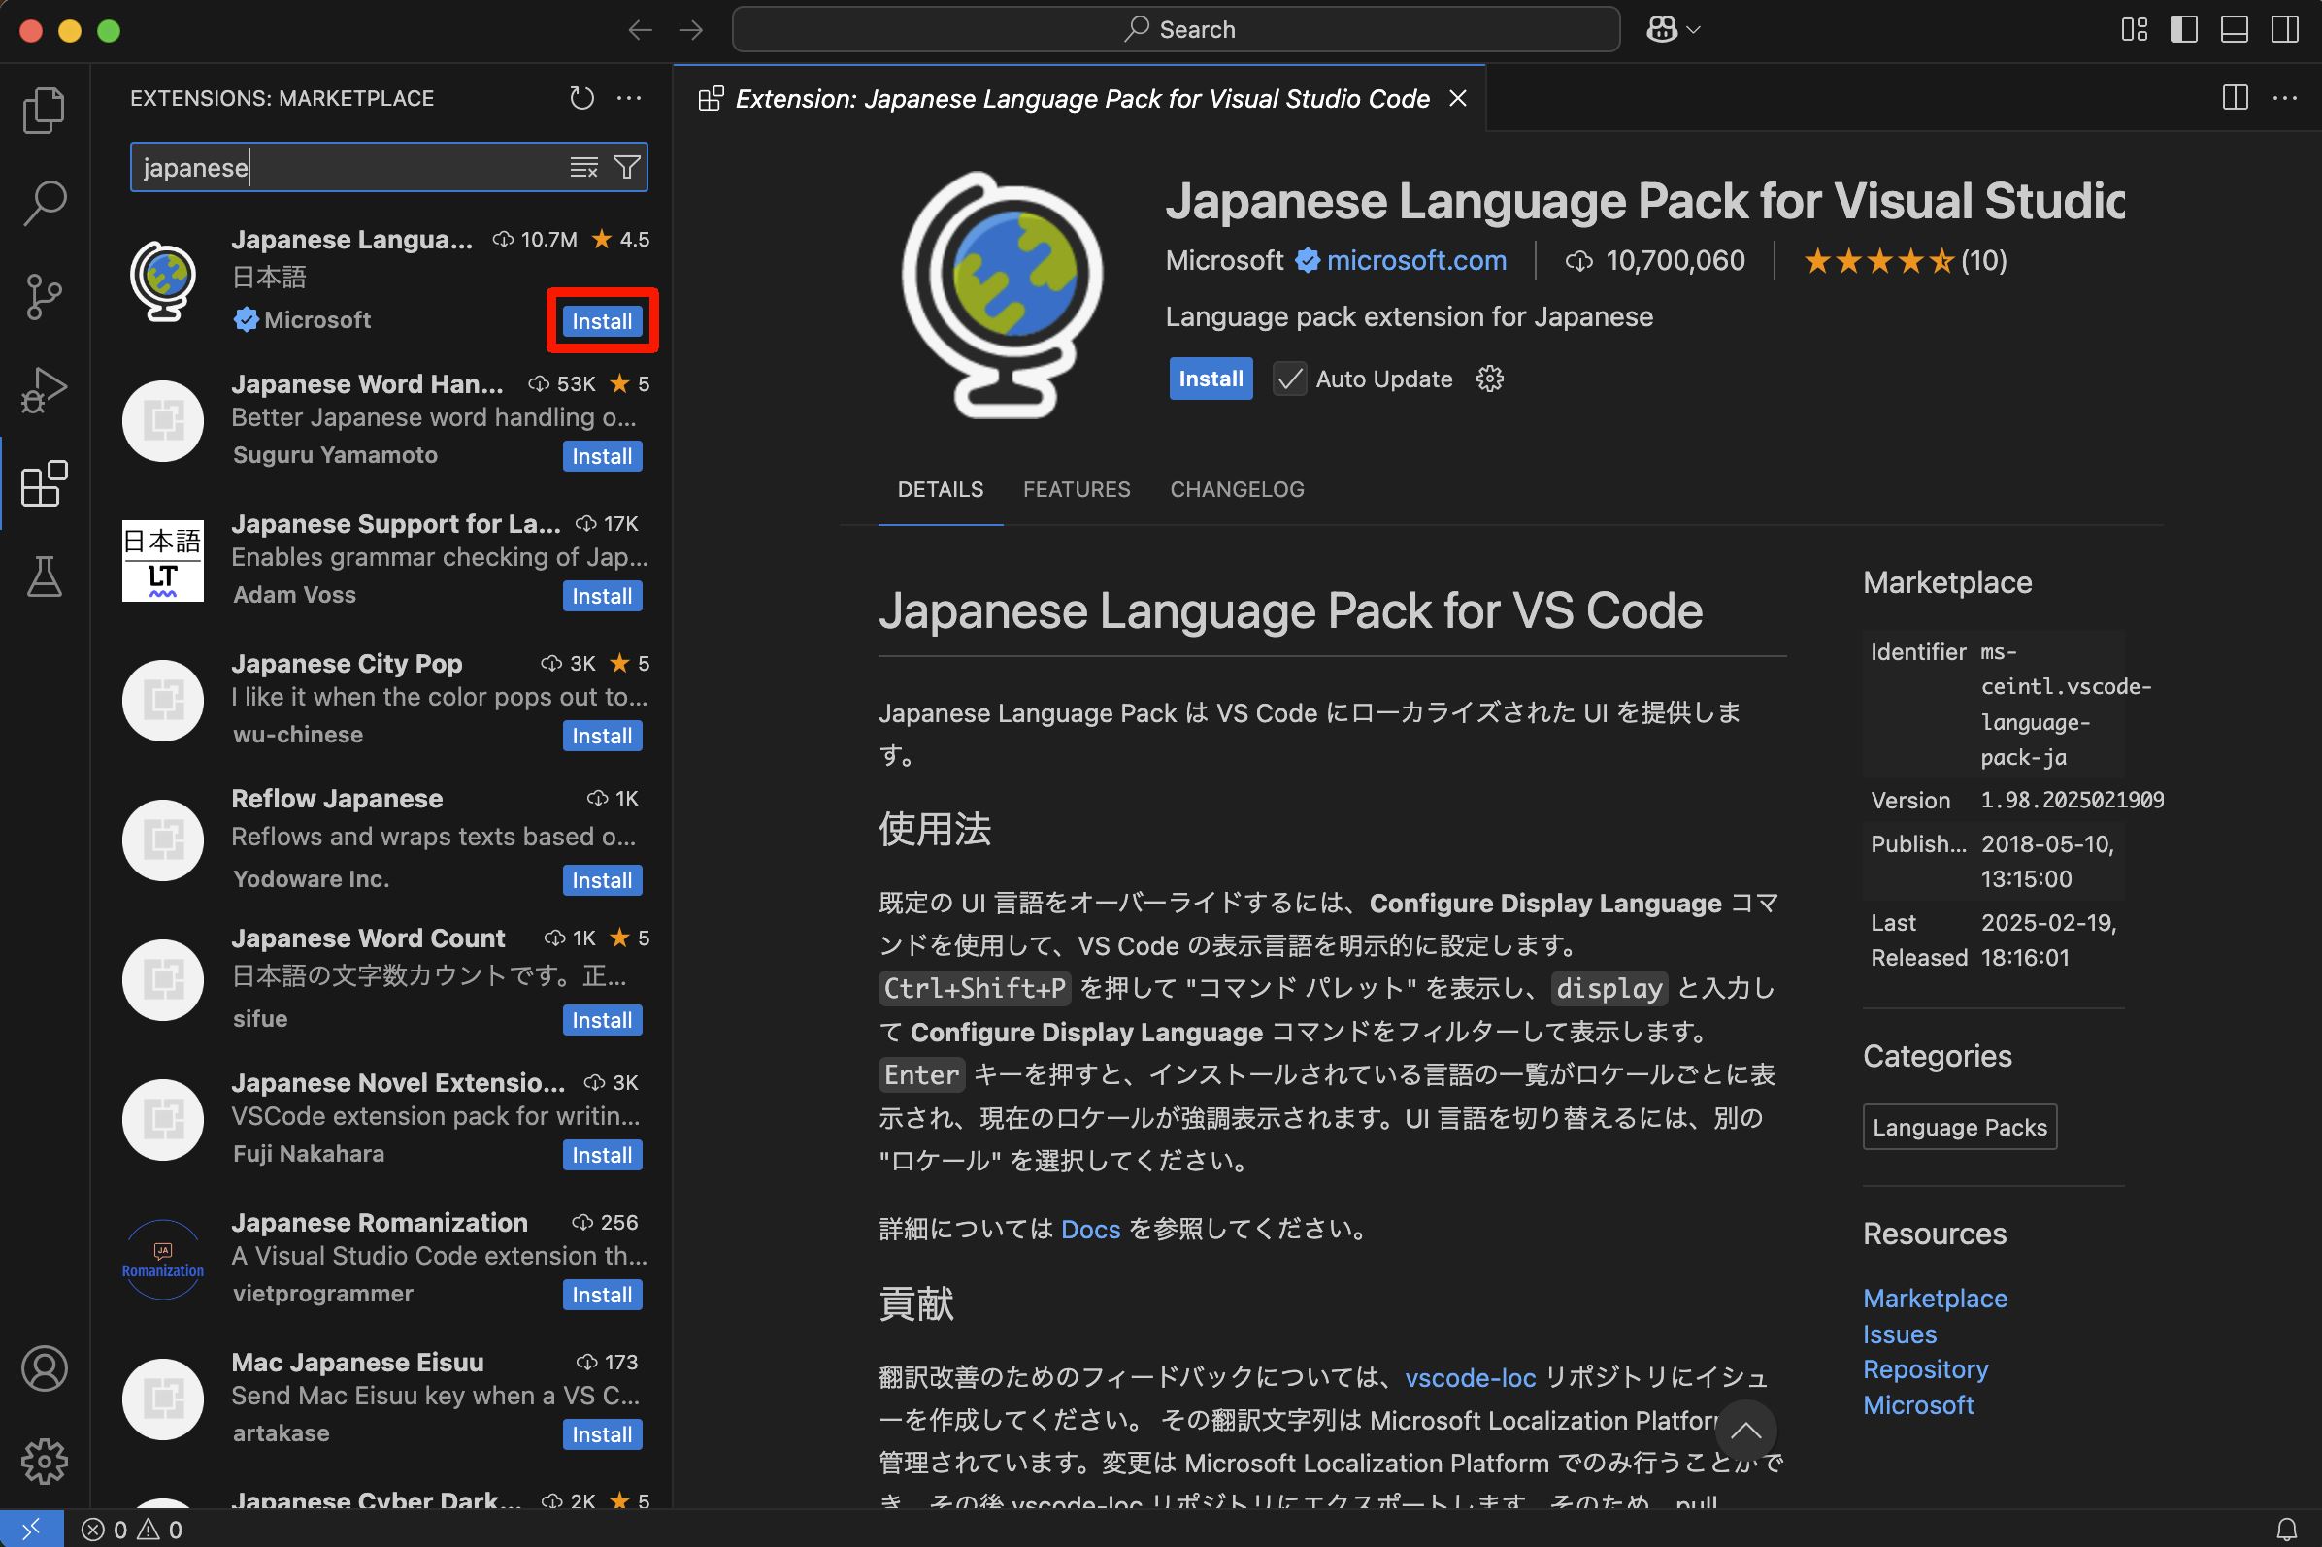Image resolution: width=2322 pixels, height=1547 pixels.
Task: Install the Japanese Word Count extension
Action: [x=602, y=1020]
